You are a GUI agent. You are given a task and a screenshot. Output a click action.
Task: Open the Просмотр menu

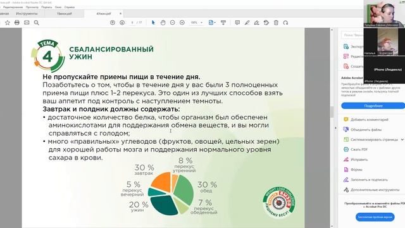32,7
